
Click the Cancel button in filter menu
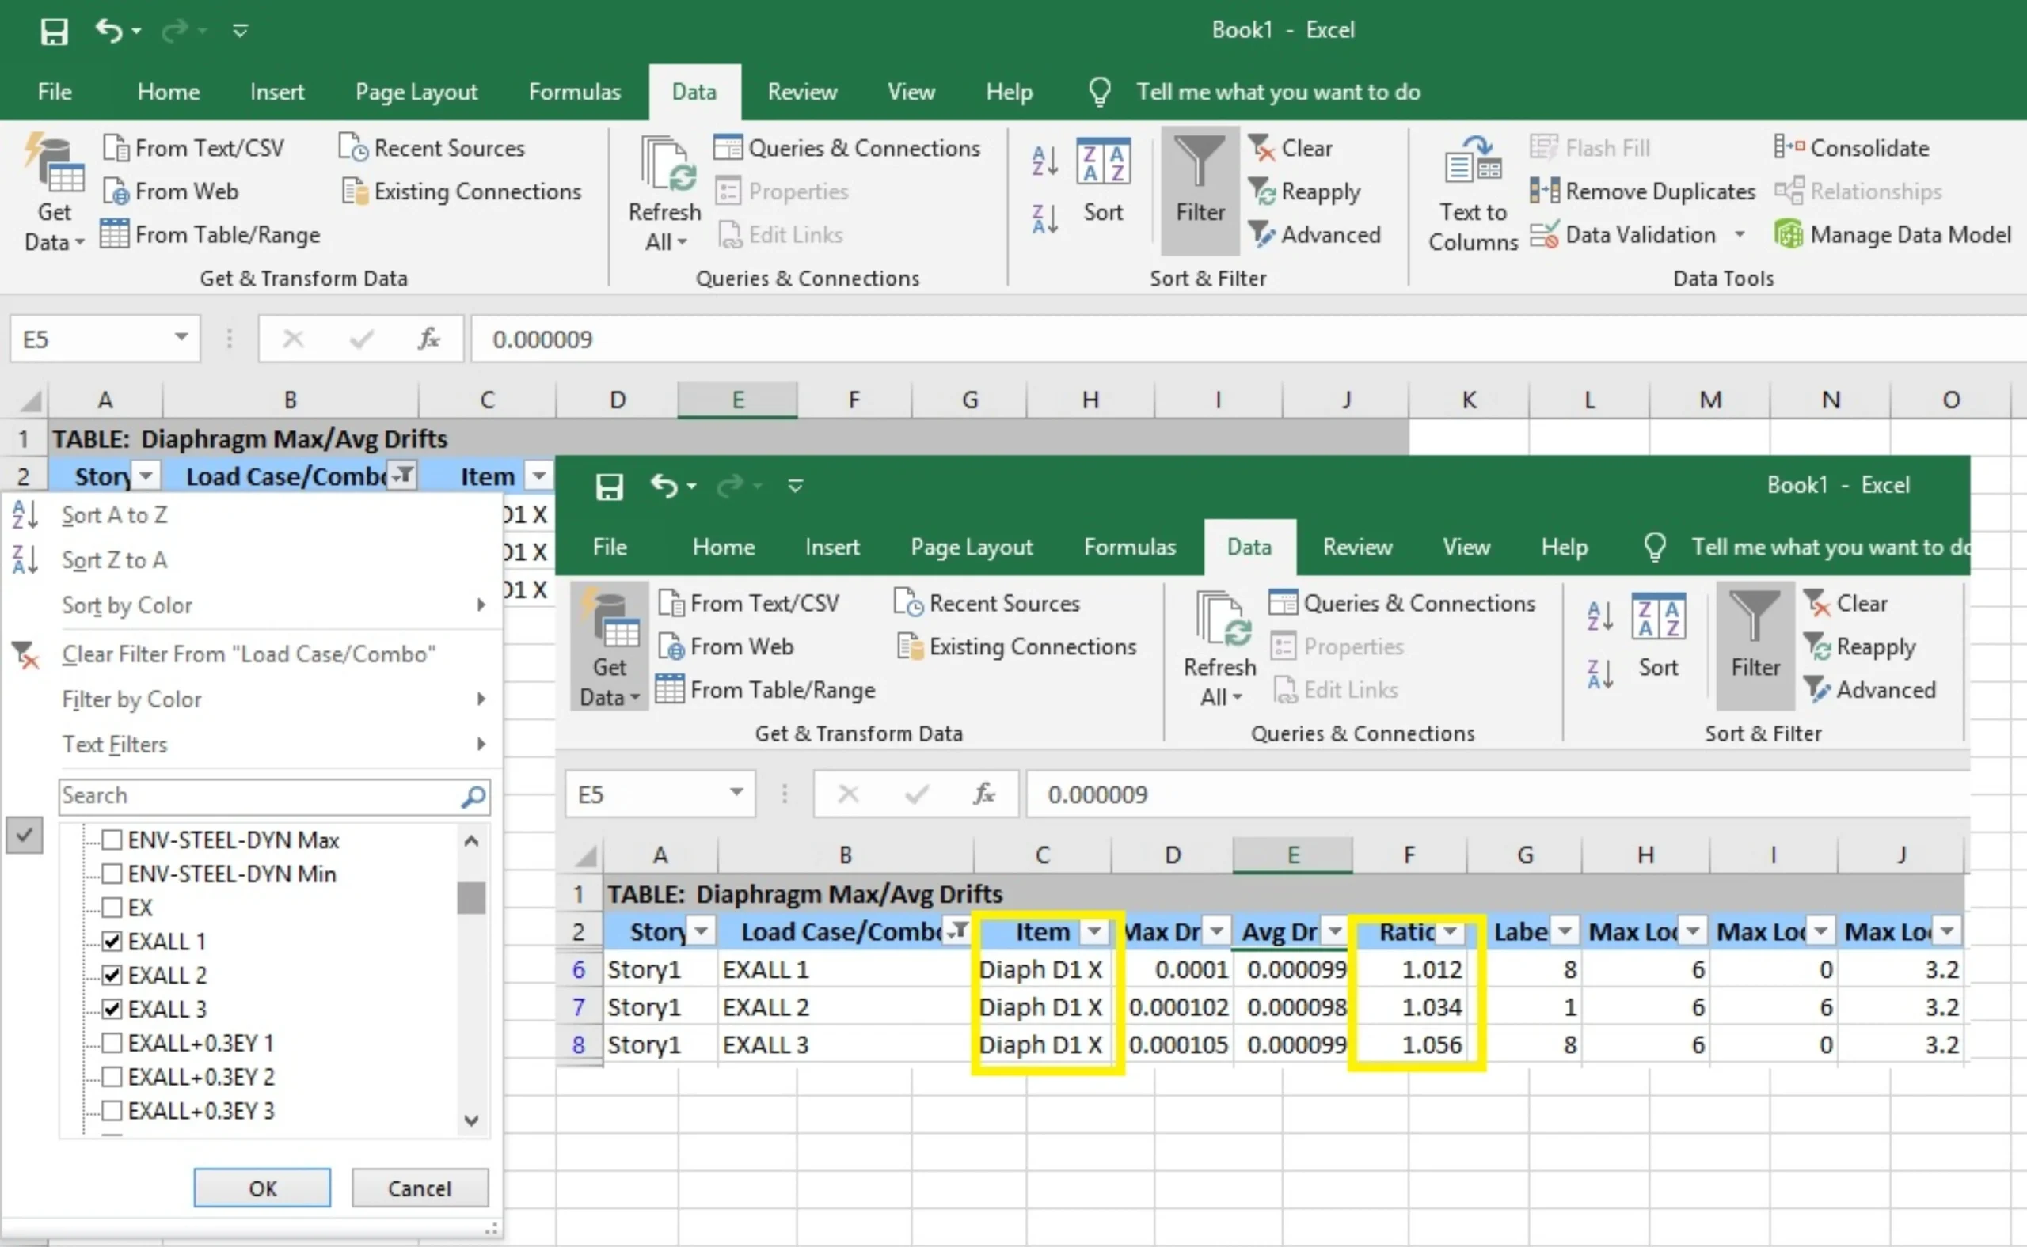pos(420,1188)
